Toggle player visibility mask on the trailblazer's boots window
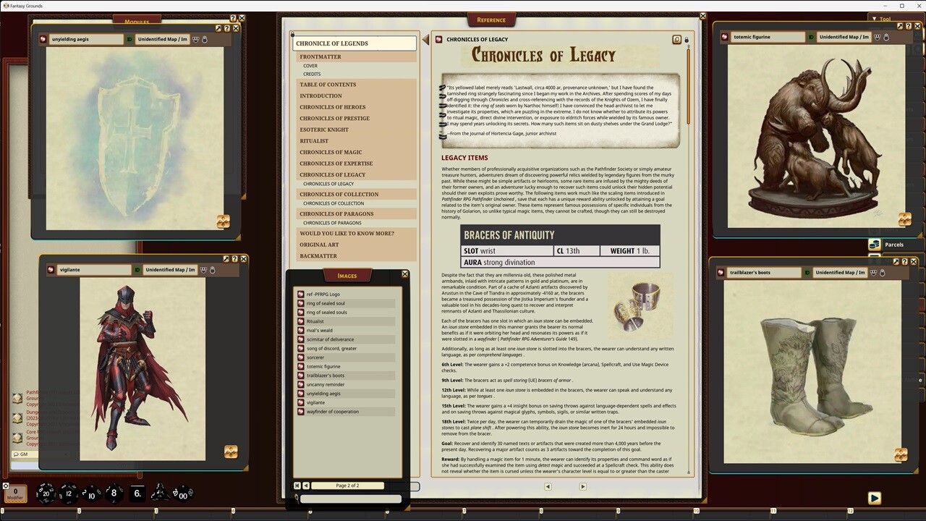The height and width of the screenshot is (521, 926). pyautogui.click(x=875, y=272)
